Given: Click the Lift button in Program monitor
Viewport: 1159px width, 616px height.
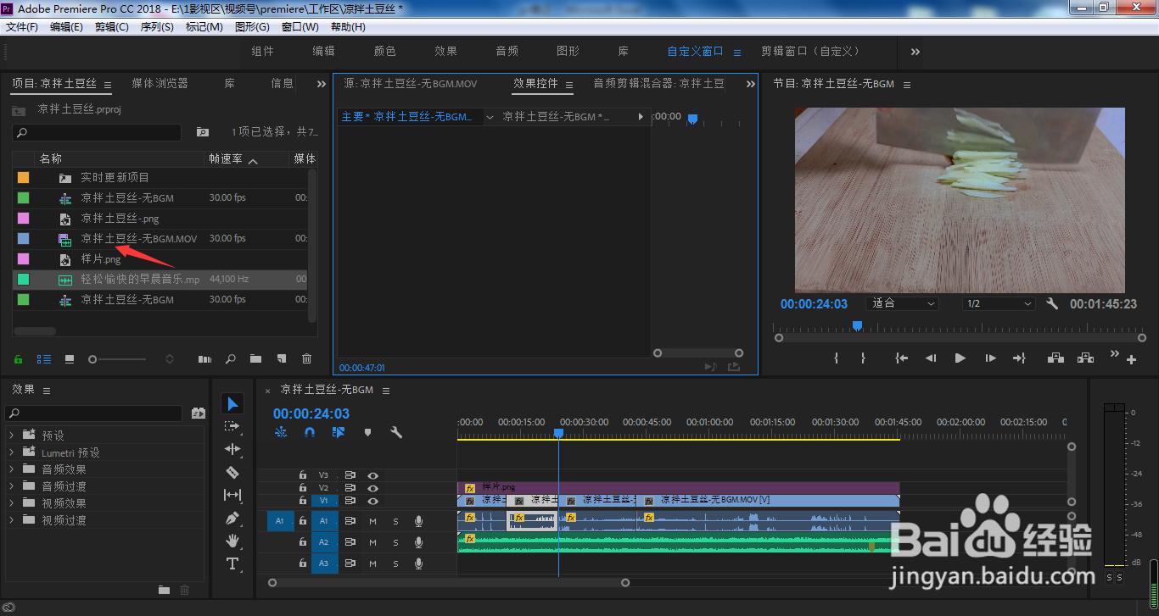Looking at the screenshot, I should tap(1055, 358).
